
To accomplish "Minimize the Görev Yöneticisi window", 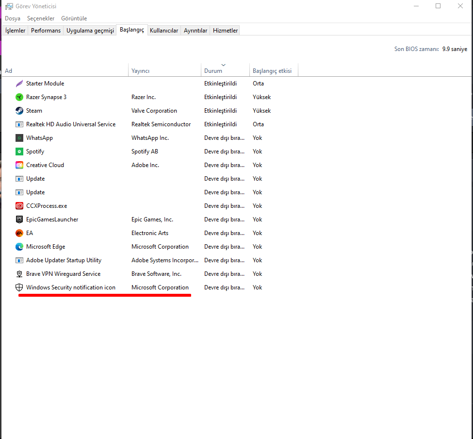I will (x=416, y=6).
